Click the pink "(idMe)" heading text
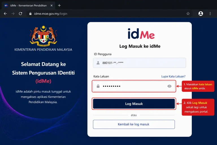217x145 pixels. coord(44,81)
